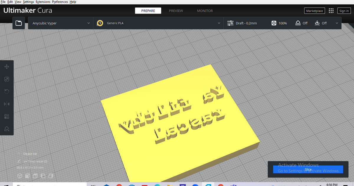The height and width of the screenshot is (186, 354).
Task: Open the Extensions menu
Action: coord(43,2)
